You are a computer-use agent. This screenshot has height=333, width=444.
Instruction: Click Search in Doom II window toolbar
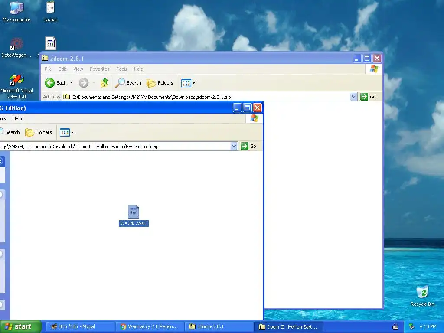tap(10, 132)
